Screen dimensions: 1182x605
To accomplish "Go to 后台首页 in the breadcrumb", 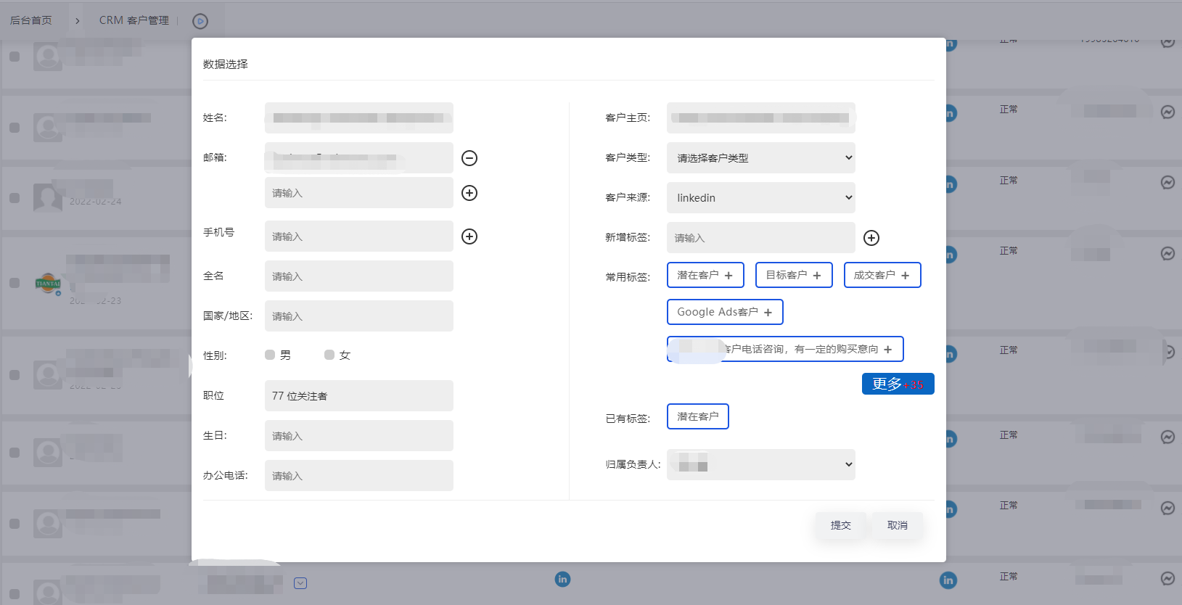I will click(31, 20).
